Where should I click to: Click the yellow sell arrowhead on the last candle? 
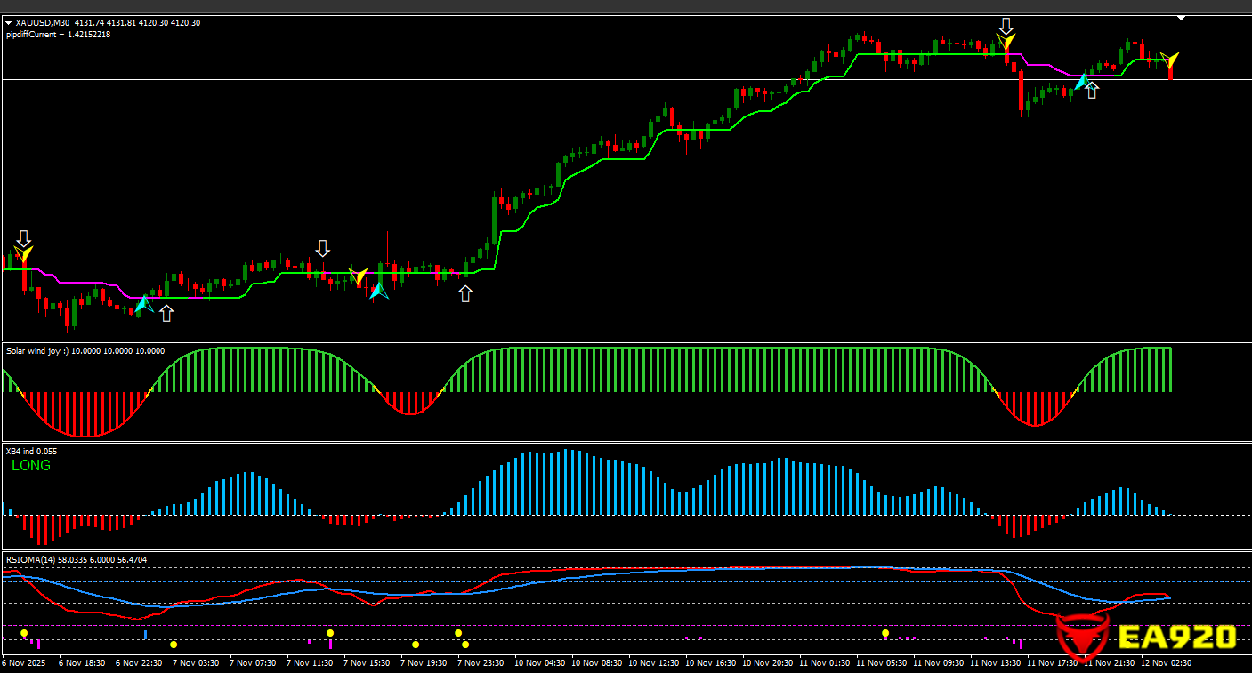point(1171,60)
